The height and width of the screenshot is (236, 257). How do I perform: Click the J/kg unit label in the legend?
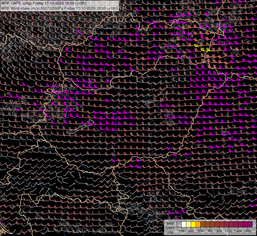[170, 232]
